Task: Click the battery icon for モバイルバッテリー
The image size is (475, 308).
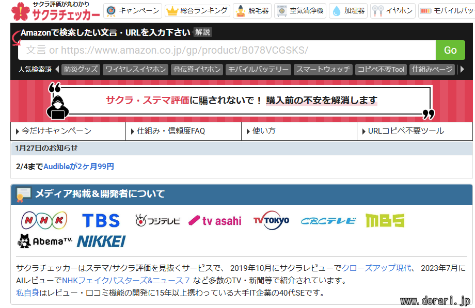Action: pyautogui.click(x=425, y=11)
